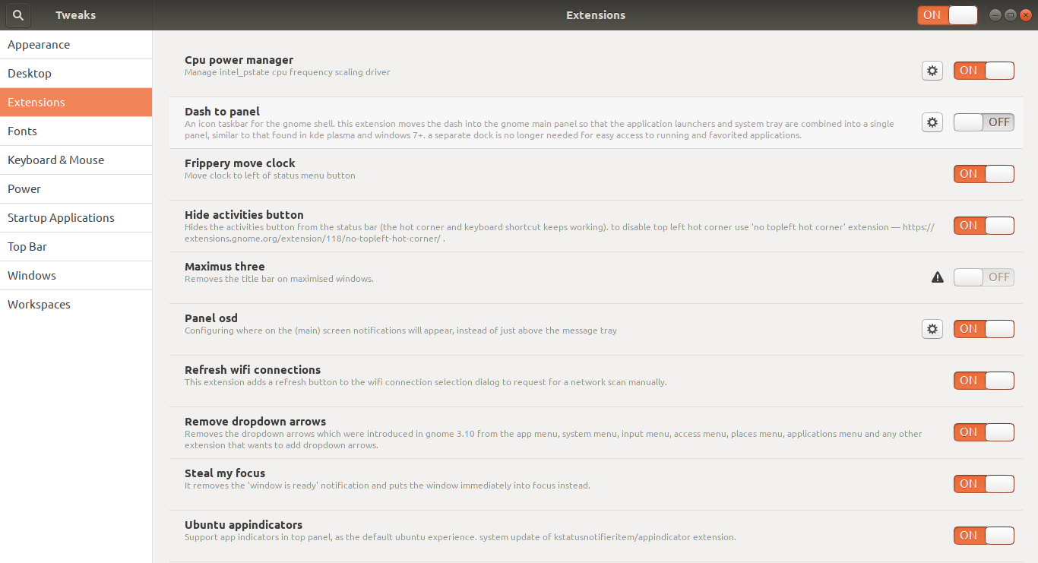Disable the Frippery move clock extension

click(984, 174)
